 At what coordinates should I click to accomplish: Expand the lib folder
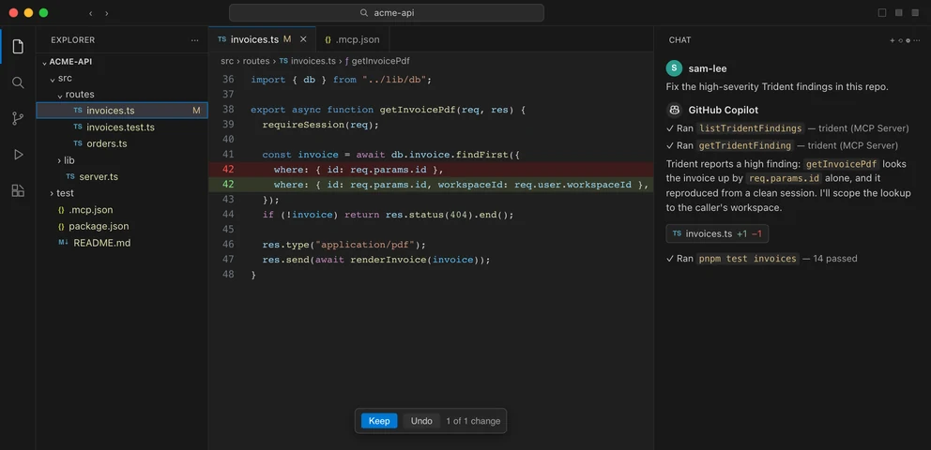pos(59,160)
